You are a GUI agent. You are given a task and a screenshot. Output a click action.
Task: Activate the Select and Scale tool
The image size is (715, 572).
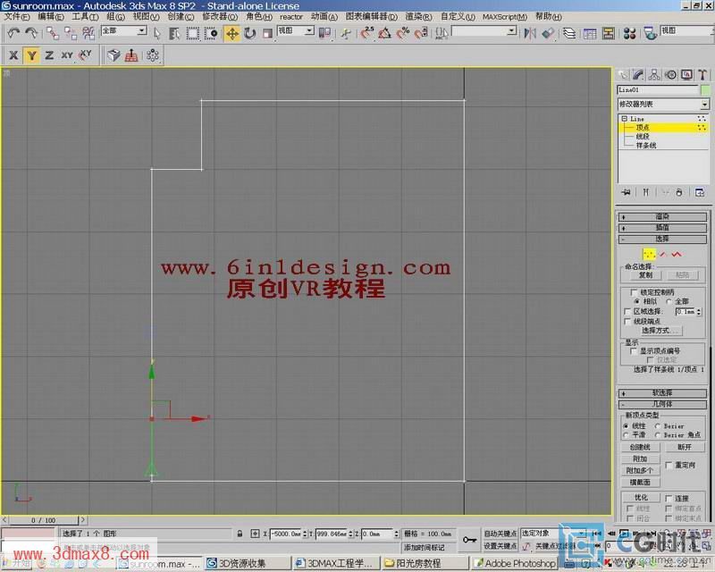click(267, 33)
